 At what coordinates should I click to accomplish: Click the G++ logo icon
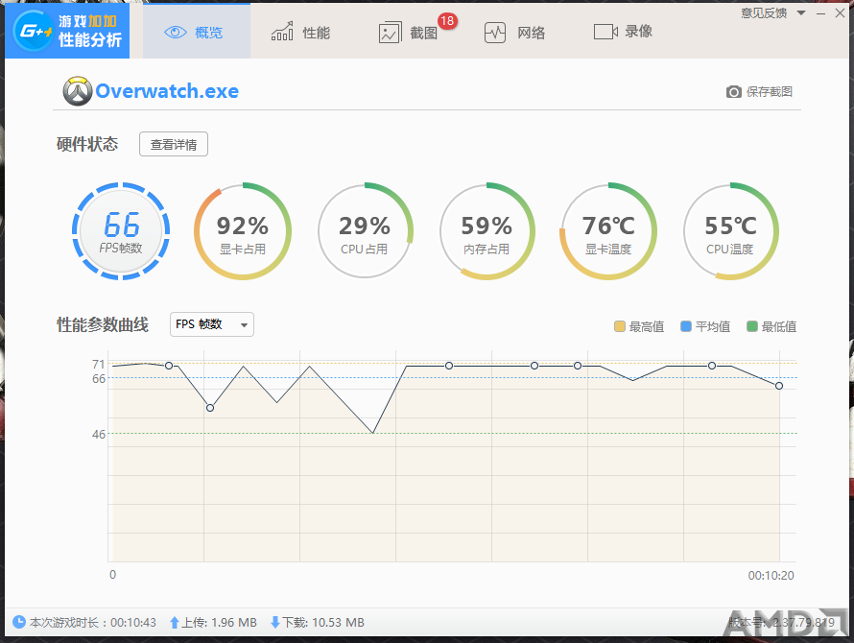(33, 31)
